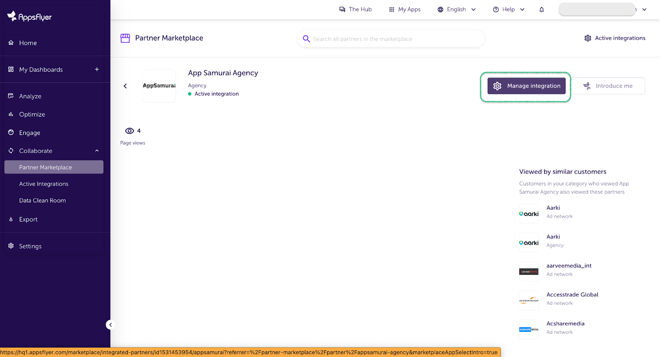Click the Export download icon
Screen dimensions: 660x357
click(11, 219)
